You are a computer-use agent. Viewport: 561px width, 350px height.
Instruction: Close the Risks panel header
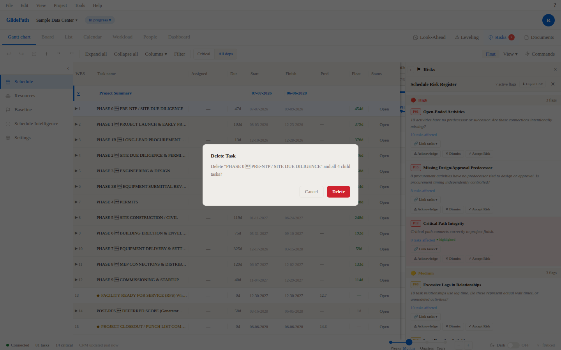pyautogui.click(x=555, y=70)
